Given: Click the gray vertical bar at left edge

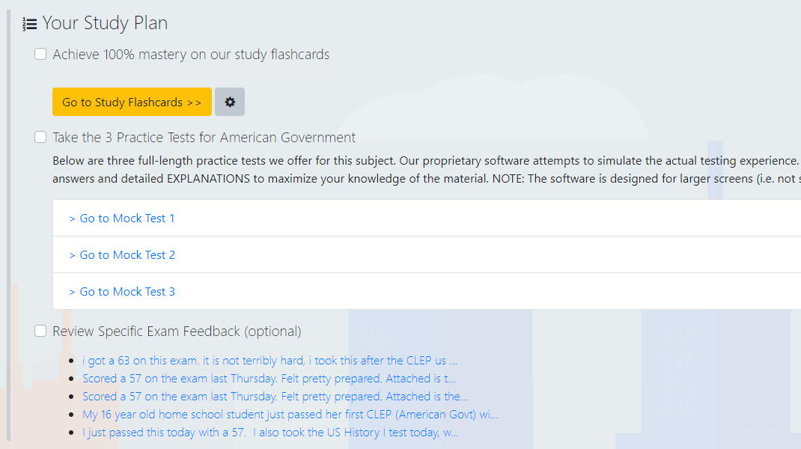Looking at the screenshot, I should 9,224.
